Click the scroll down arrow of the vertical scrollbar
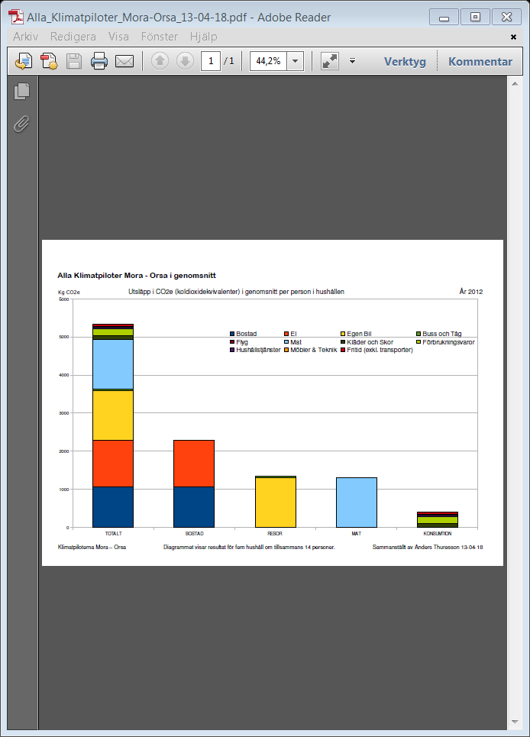530x737 pixels. pos(515,722)
